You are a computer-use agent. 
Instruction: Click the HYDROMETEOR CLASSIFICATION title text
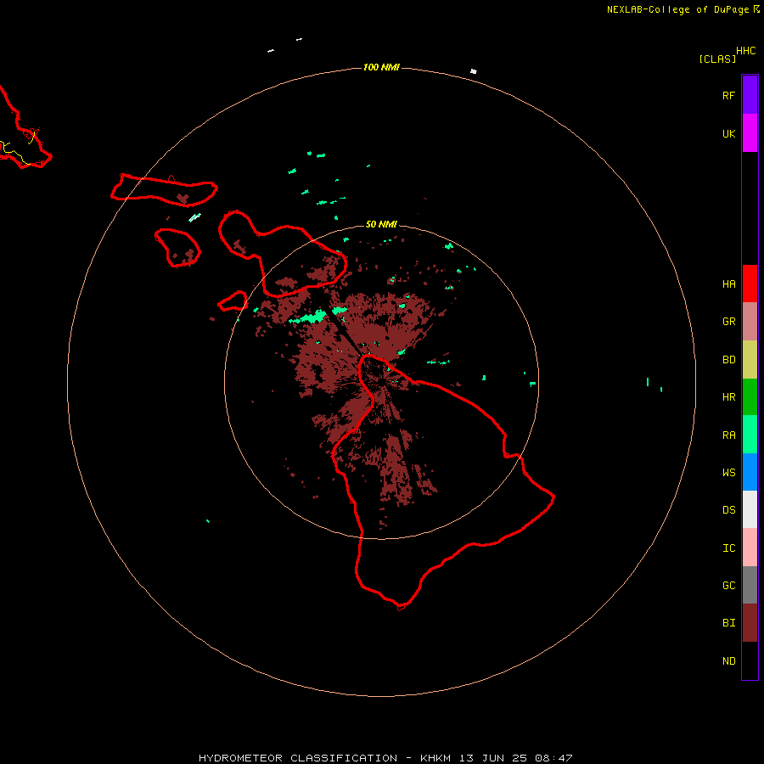click(298, 758)
